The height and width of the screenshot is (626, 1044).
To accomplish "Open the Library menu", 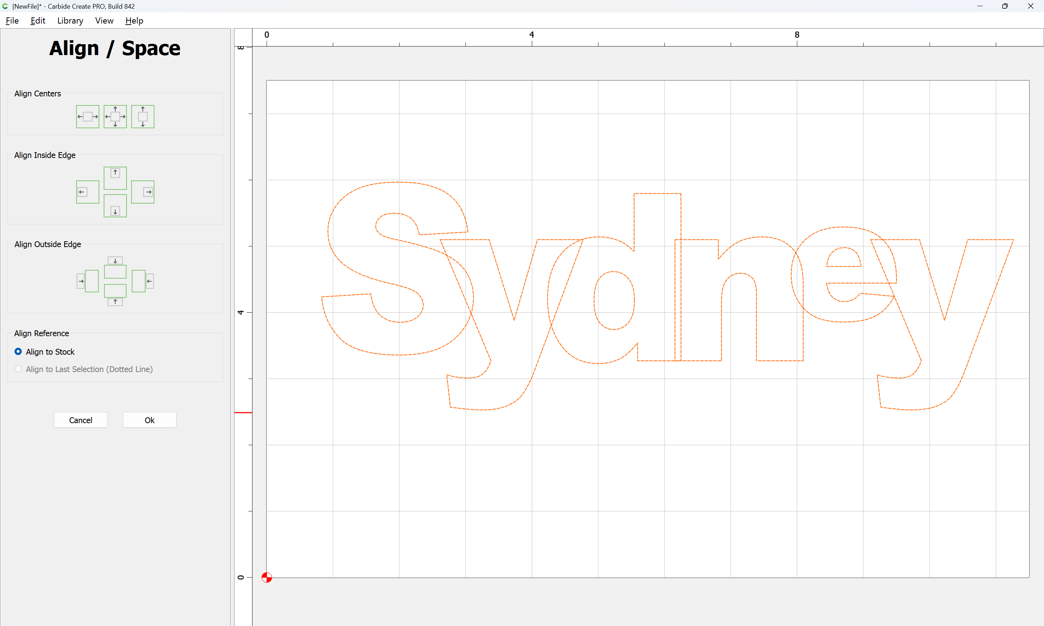I will (70, 21).
